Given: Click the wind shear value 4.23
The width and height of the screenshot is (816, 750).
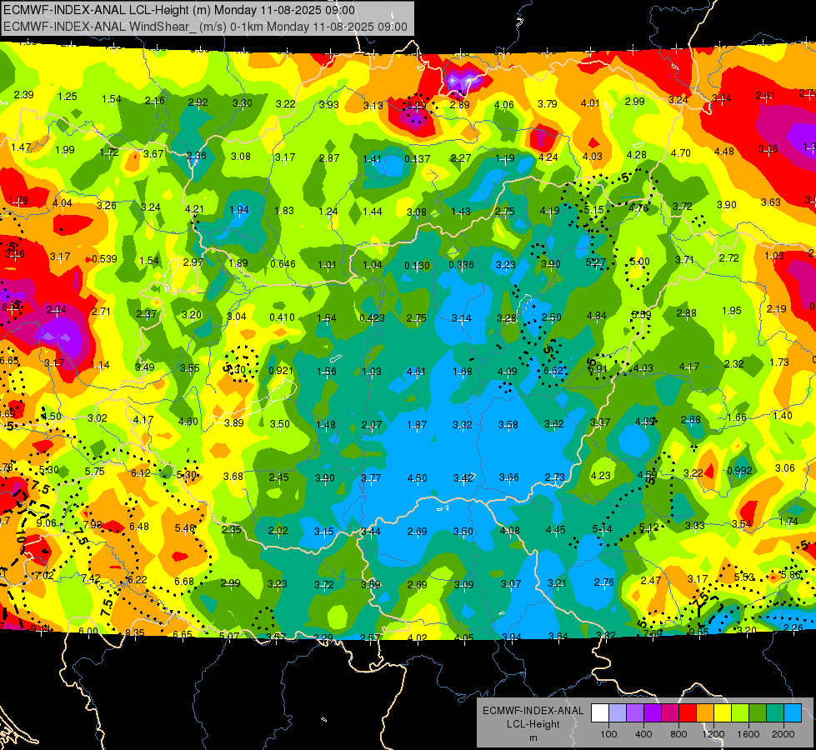Looking at the screenshot, I should 601,476.
